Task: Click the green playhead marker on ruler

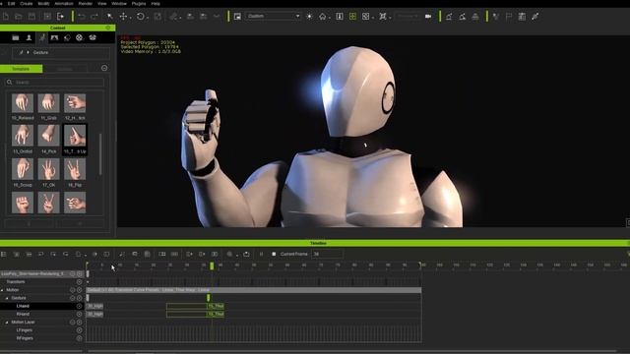Action: 212,265
